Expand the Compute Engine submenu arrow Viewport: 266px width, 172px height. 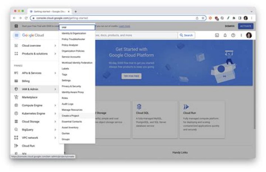click(x=55, y=105)
